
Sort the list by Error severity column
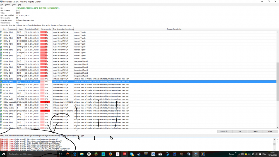(46, 29)
